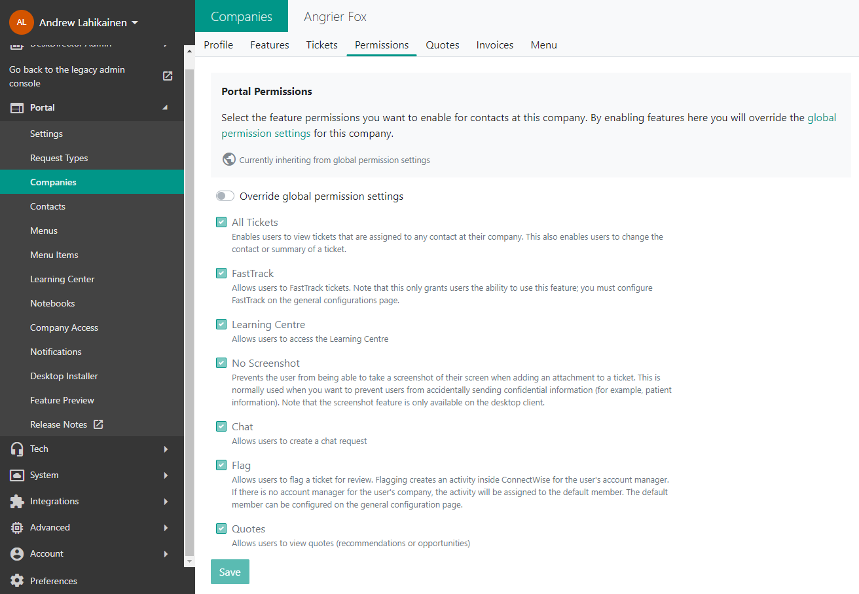Expand the System section arrow
Viewport: 859px width, 594px height.
coord(166,475)
